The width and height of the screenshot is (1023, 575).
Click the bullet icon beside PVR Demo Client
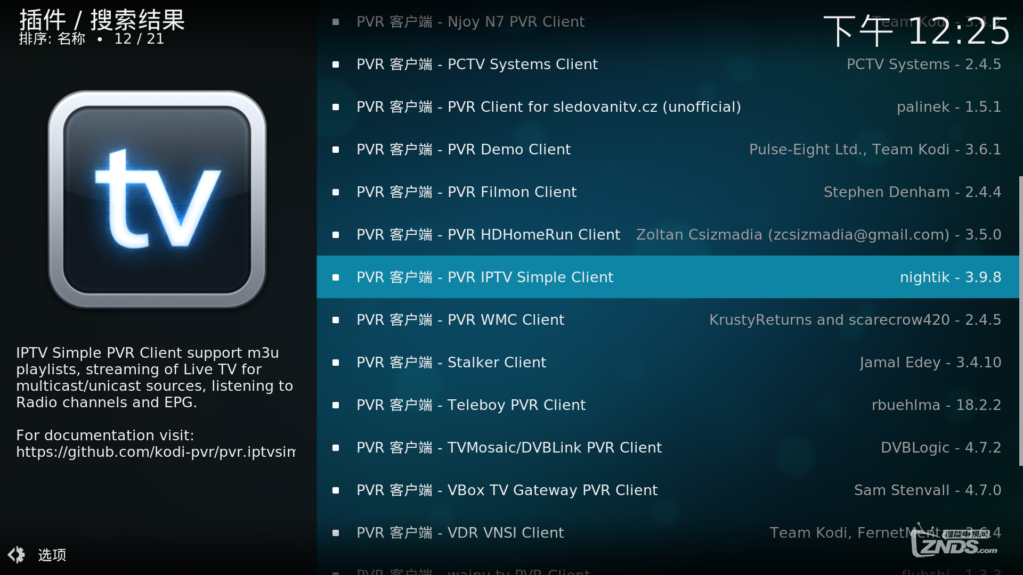tap(336, 150)
